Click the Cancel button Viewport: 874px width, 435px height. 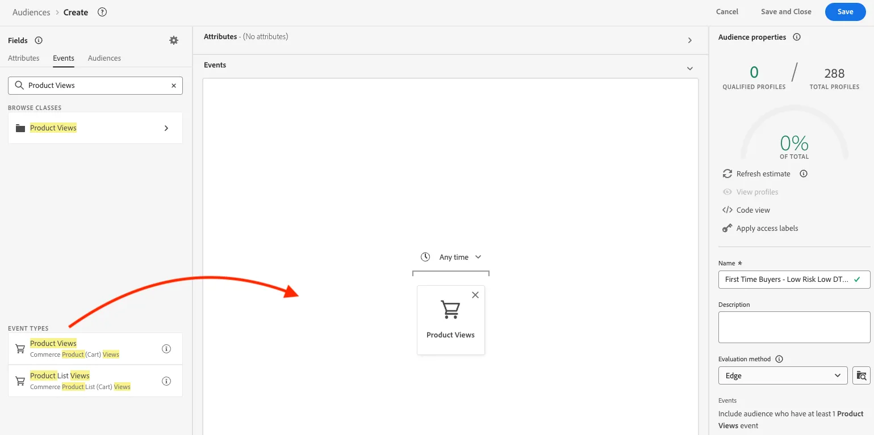click(x=727, y=11)
